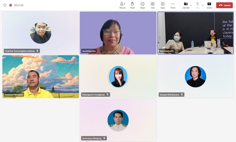The image size is (236, 142).
Task: Select Ratanaporn Loungkeaw's profile picture
Action: coord(118,76)
